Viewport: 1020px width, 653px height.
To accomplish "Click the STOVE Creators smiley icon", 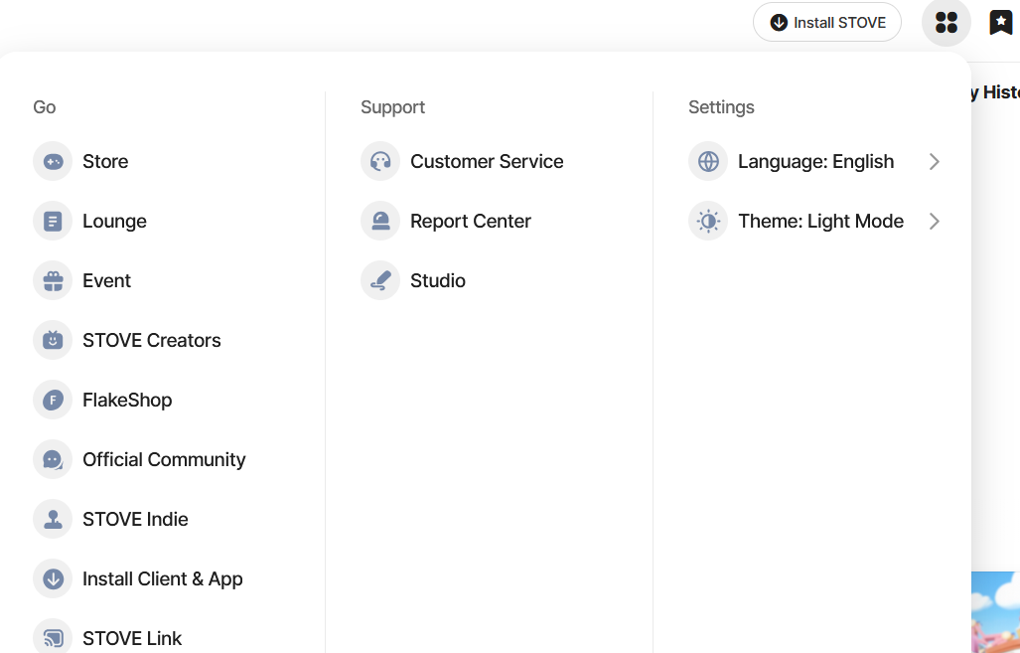I will [x=53, y=340].
